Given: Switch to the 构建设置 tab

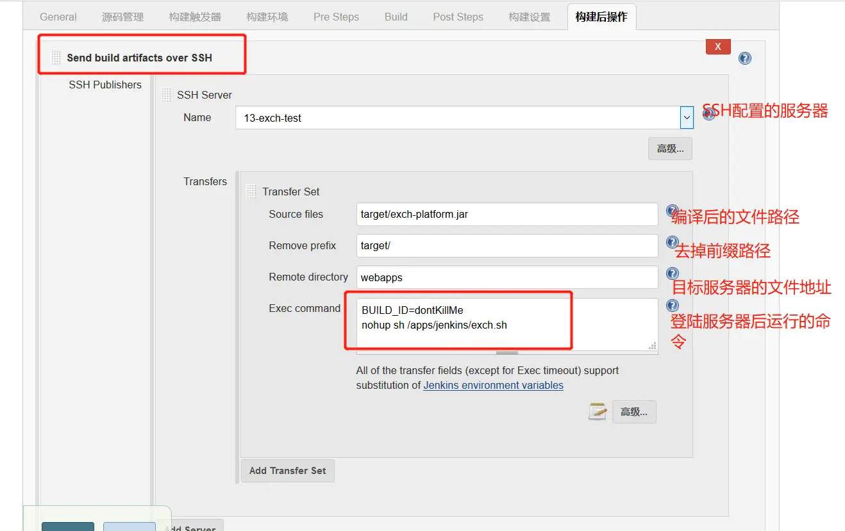Looking at the screenshot, I should [530, 17].
